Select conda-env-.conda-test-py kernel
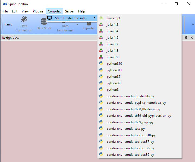The height and width of the screenshot is (162, 195). [139, 129]
